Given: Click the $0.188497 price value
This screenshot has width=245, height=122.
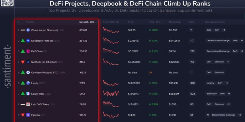Looking at the screenshot, I should pos(134,41).
